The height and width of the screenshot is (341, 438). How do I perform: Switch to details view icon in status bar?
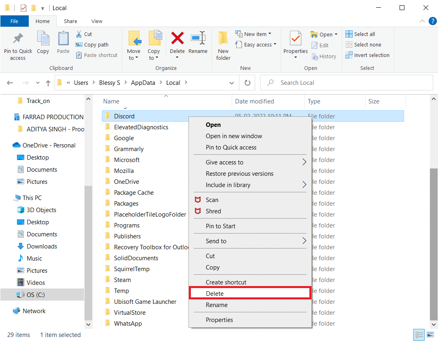[x=419, y=335]
